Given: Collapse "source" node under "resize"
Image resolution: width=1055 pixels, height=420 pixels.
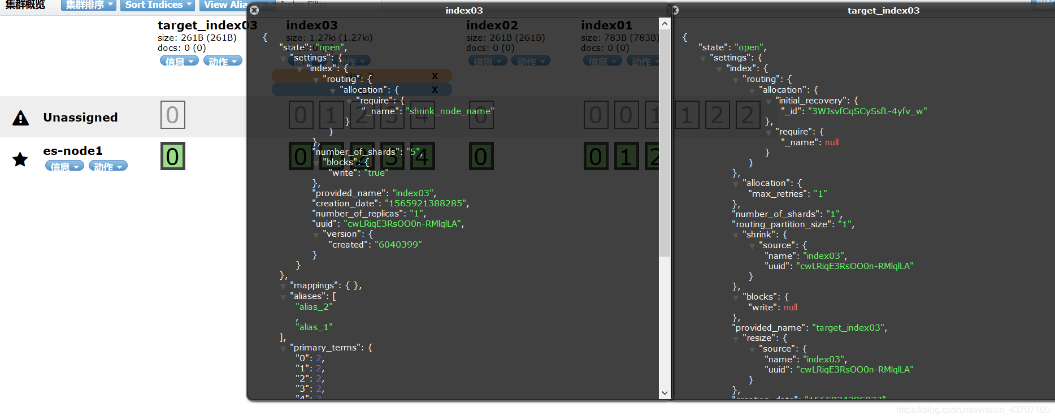Looking at the screenshot, I should pyautogui.click(x=752, y=349).
